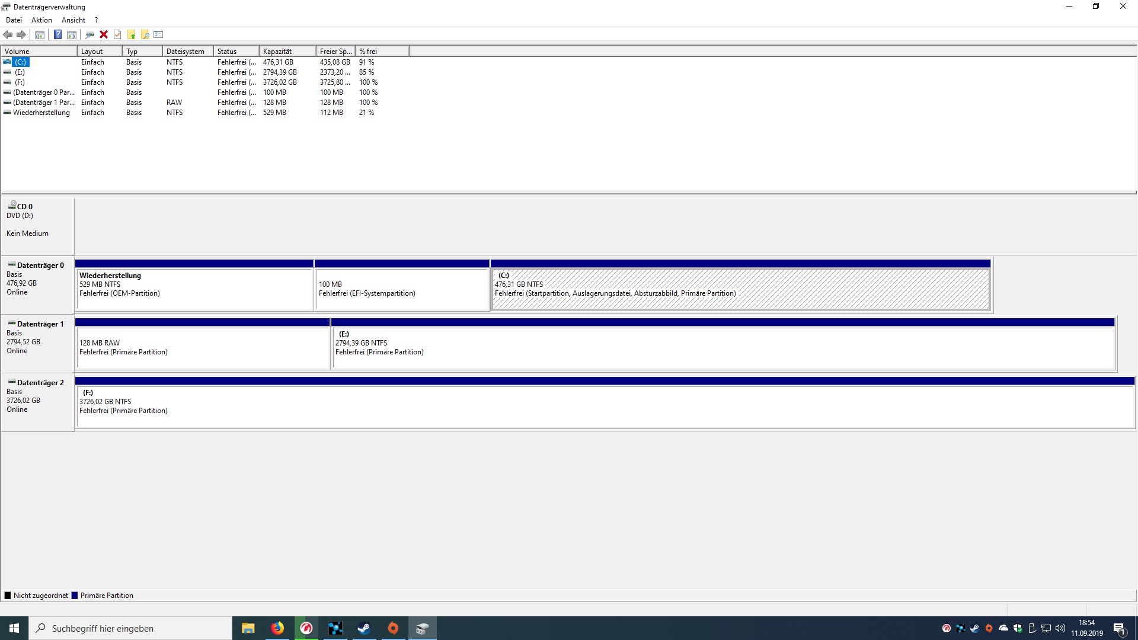
Task: Click the folder with magnifier icon
Action: click(145, 34)
